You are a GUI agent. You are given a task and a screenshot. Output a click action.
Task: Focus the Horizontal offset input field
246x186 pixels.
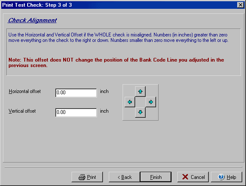click(76, 93)
